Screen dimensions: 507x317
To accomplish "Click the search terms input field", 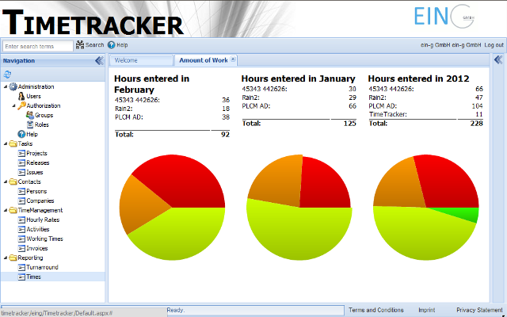I will pos(37,46).
